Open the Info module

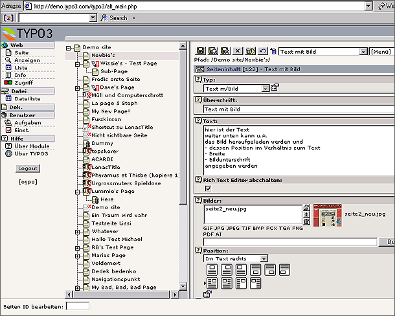pos(20,75)
